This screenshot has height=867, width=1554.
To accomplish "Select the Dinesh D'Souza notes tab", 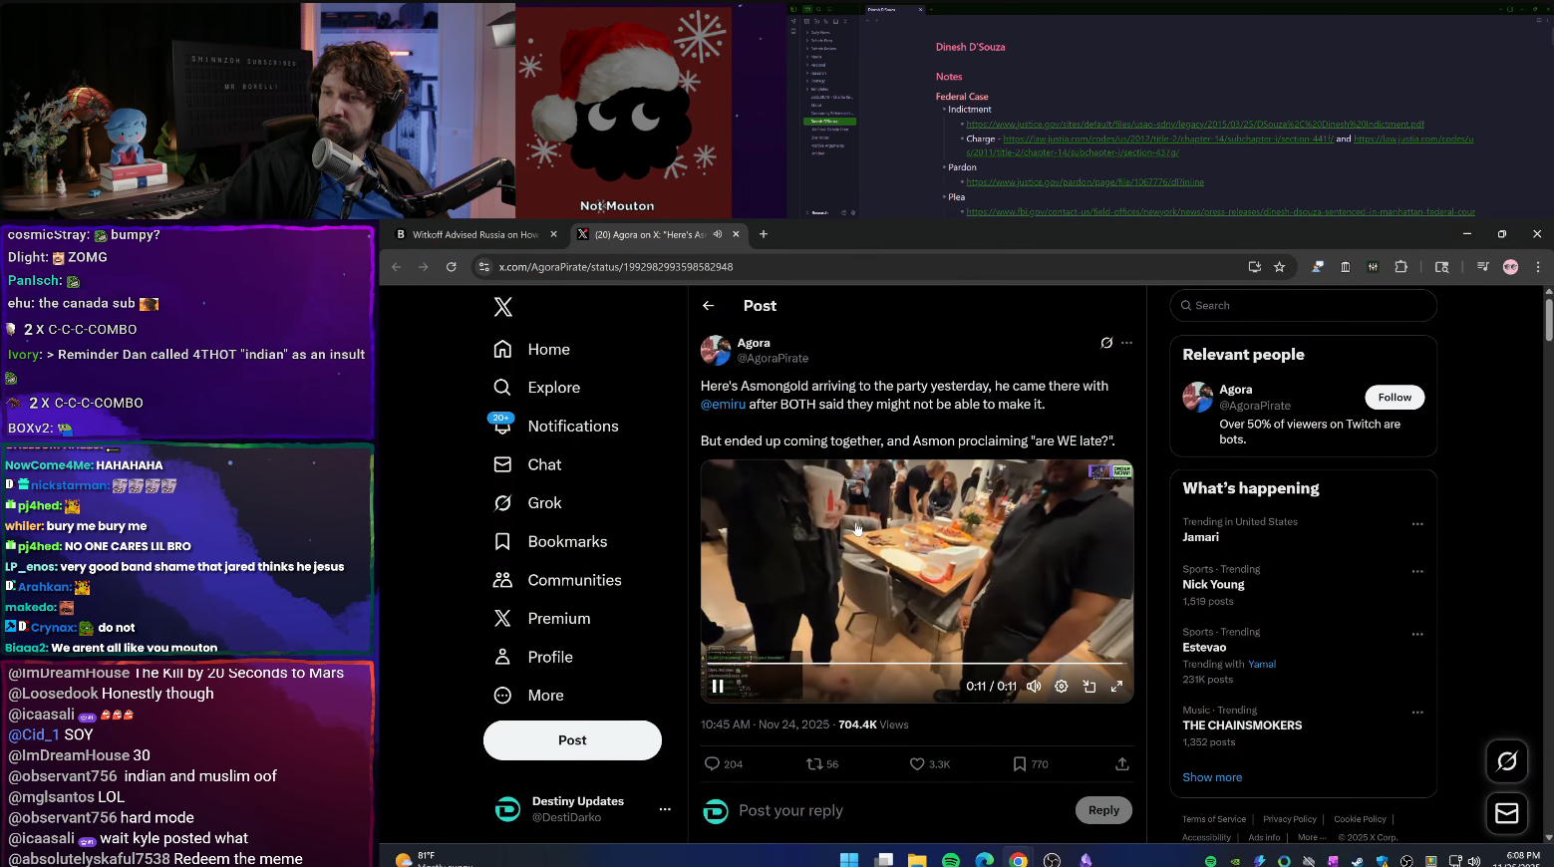I will coord(892,9).
